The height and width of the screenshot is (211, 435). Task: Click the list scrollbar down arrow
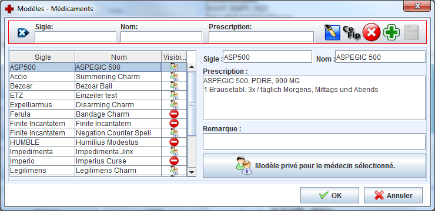point(192,172)
